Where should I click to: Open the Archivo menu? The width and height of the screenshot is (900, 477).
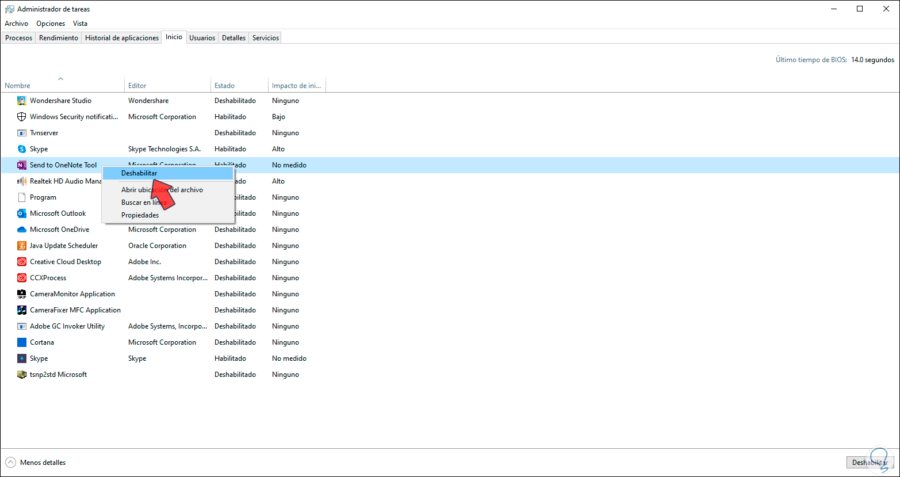16,24
